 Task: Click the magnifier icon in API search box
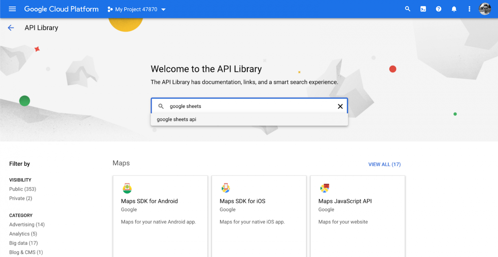(x=161, y=106)
